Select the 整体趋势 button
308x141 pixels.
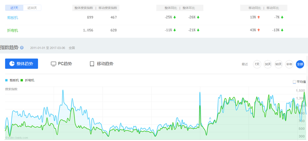point(21,64)
